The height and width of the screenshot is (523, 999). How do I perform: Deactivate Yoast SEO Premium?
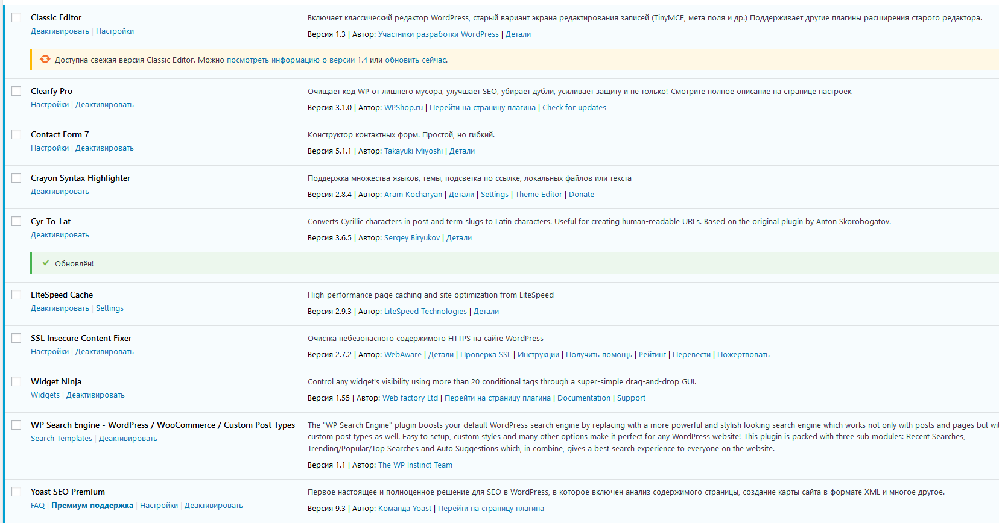[x=214, y=506]
